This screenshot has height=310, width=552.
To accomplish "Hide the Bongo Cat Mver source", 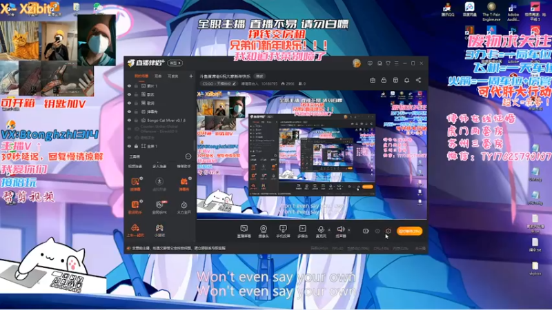I will pos(129,120).
